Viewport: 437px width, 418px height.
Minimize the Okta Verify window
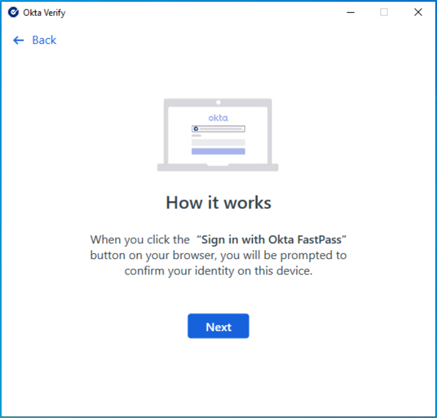(x=350, y=12)
